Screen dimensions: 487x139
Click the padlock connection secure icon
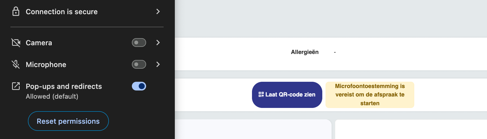tap(16, 11)
